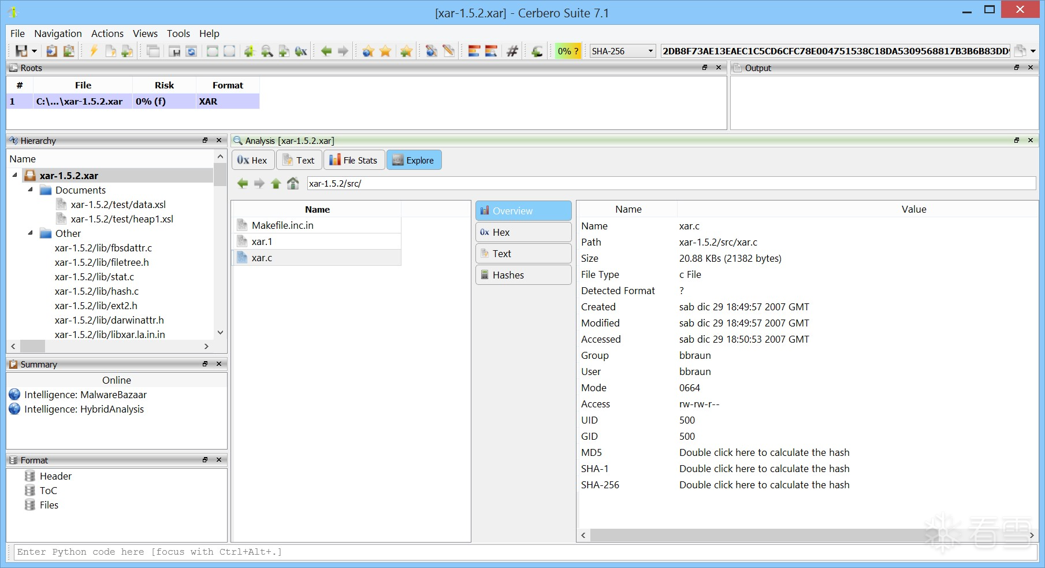This screenshot has width=1045, height=568.
Task: Collapse the Documents tree node
Action: coord(31,190)
